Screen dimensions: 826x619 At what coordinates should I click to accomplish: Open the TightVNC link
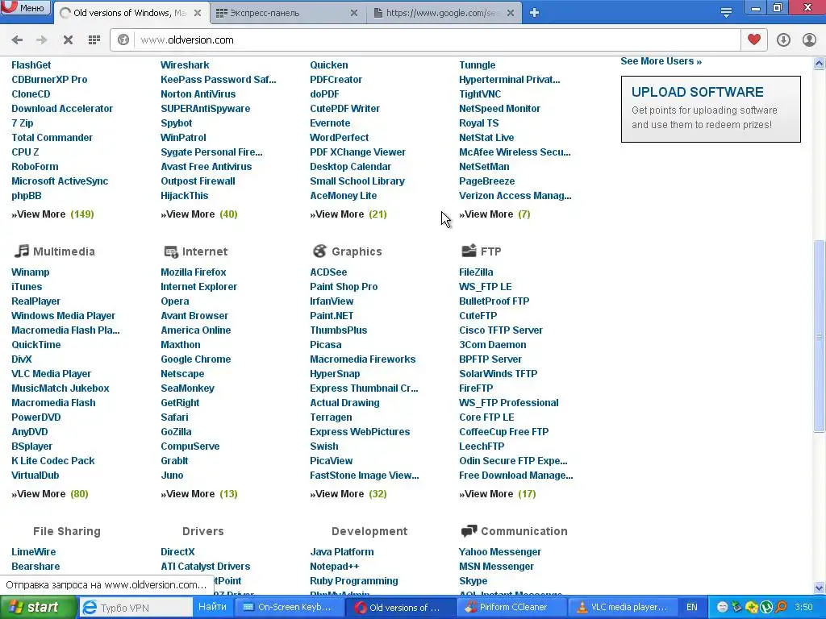[480, 94]
